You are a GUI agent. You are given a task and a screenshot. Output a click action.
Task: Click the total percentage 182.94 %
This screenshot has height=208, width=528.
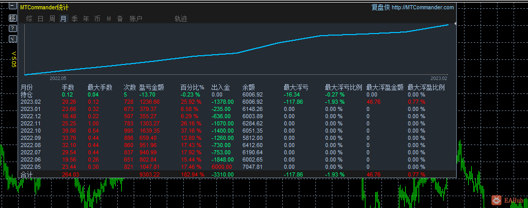(x=193, y=174)
